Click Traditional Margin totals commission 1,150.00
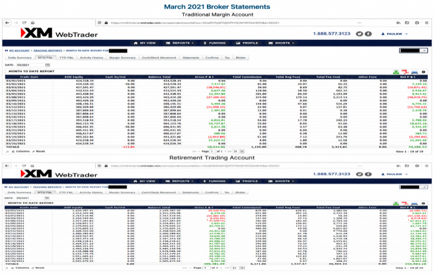Image resolution: width=434 pixels, height=274 pixels. [259, 147]
